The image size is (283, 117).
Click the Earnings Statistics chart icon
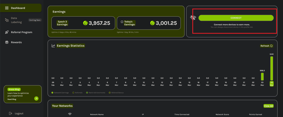53,46
